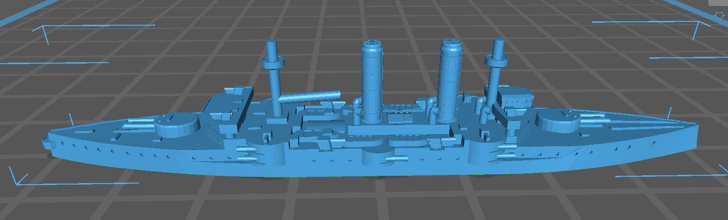Click the gray panel above the down-arrow icon
The height and width of the screenshot is (220, 728).
click(x=720, y=3)
